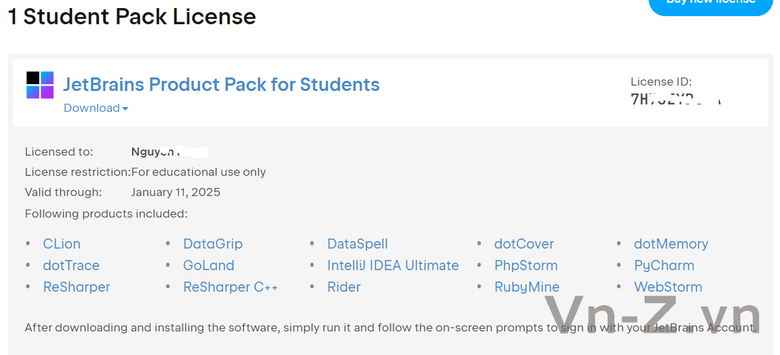This screenshot has width=780, height=355.
Task: Click the Buy new license button
Action: (x=710, y=4)
